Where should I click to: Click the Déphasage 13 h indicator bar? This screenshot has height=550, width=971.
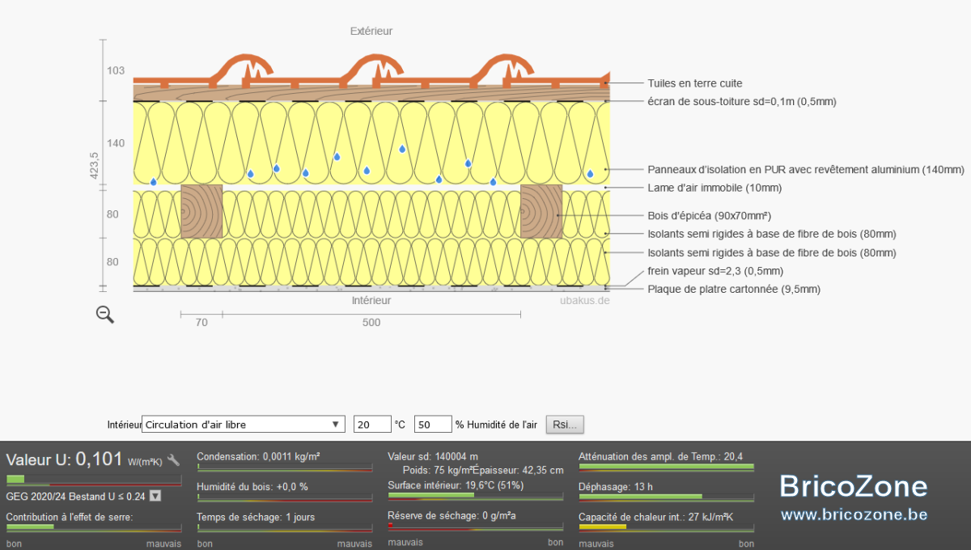coord(666,497)
